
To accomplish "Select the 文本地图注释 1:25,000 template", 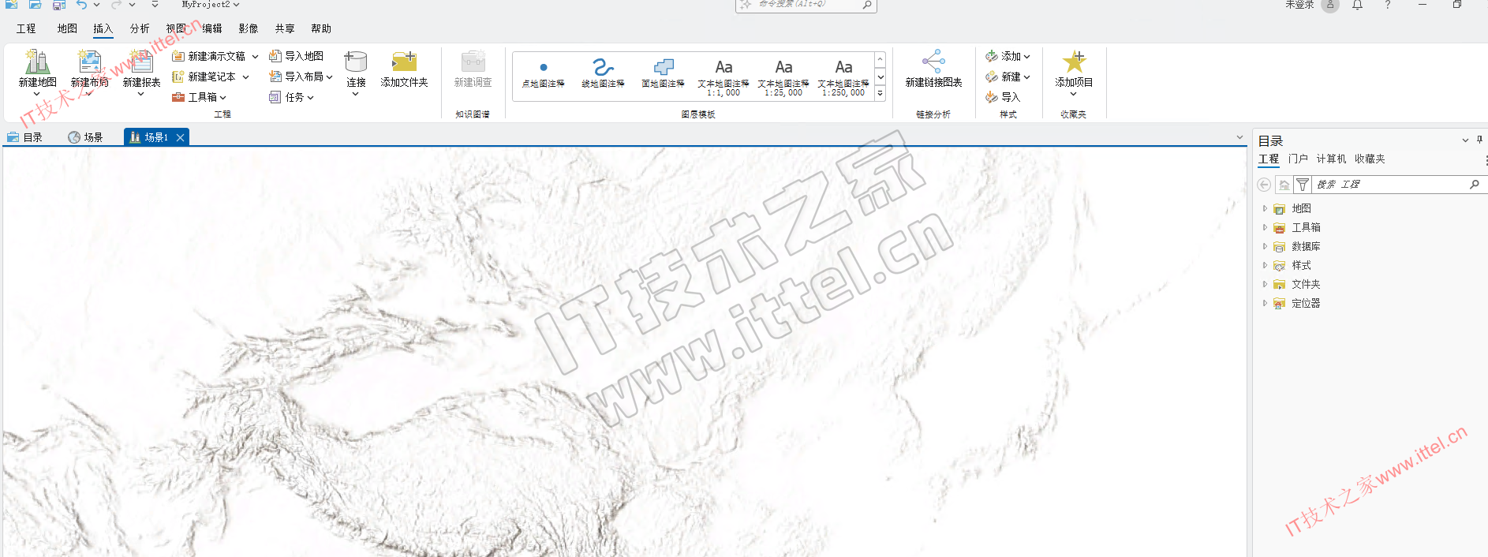I will click(x=783, y=77).
